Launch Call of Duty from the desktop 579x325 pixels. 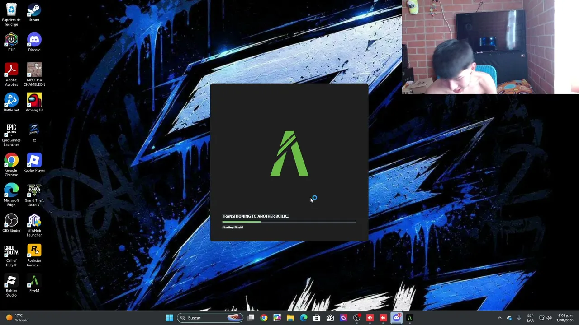click(x=11, y=255)
